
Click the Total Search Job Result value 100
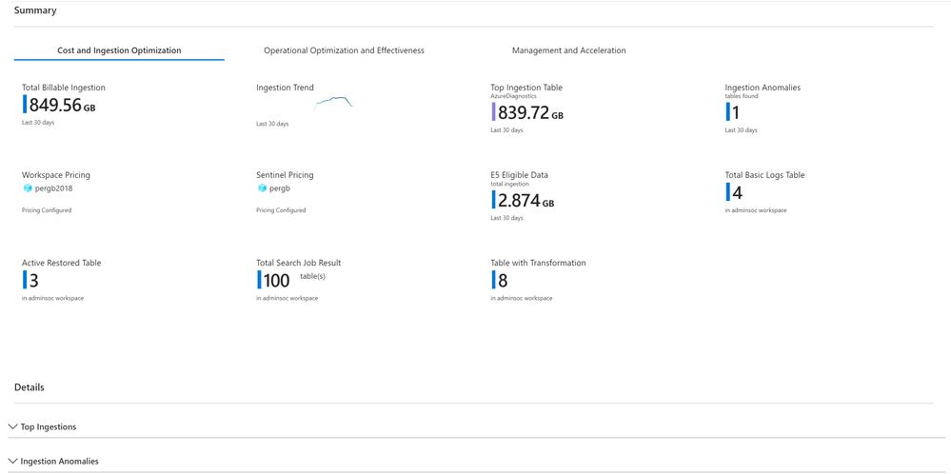[277, 281]
